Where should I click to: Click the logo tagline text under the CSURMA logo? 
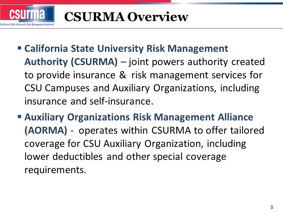[x=27, y=24]
